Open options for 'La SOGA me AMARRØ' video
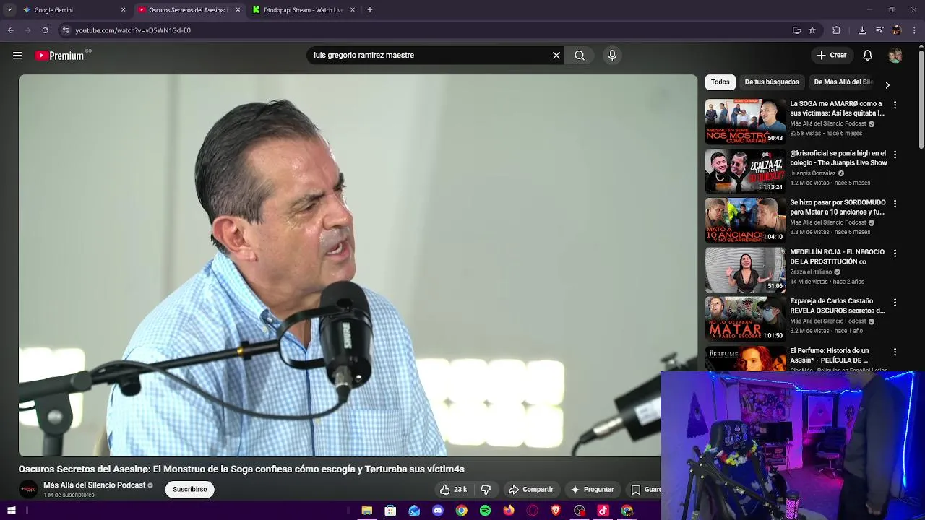 pyautogui.click(x=895, y=105)
